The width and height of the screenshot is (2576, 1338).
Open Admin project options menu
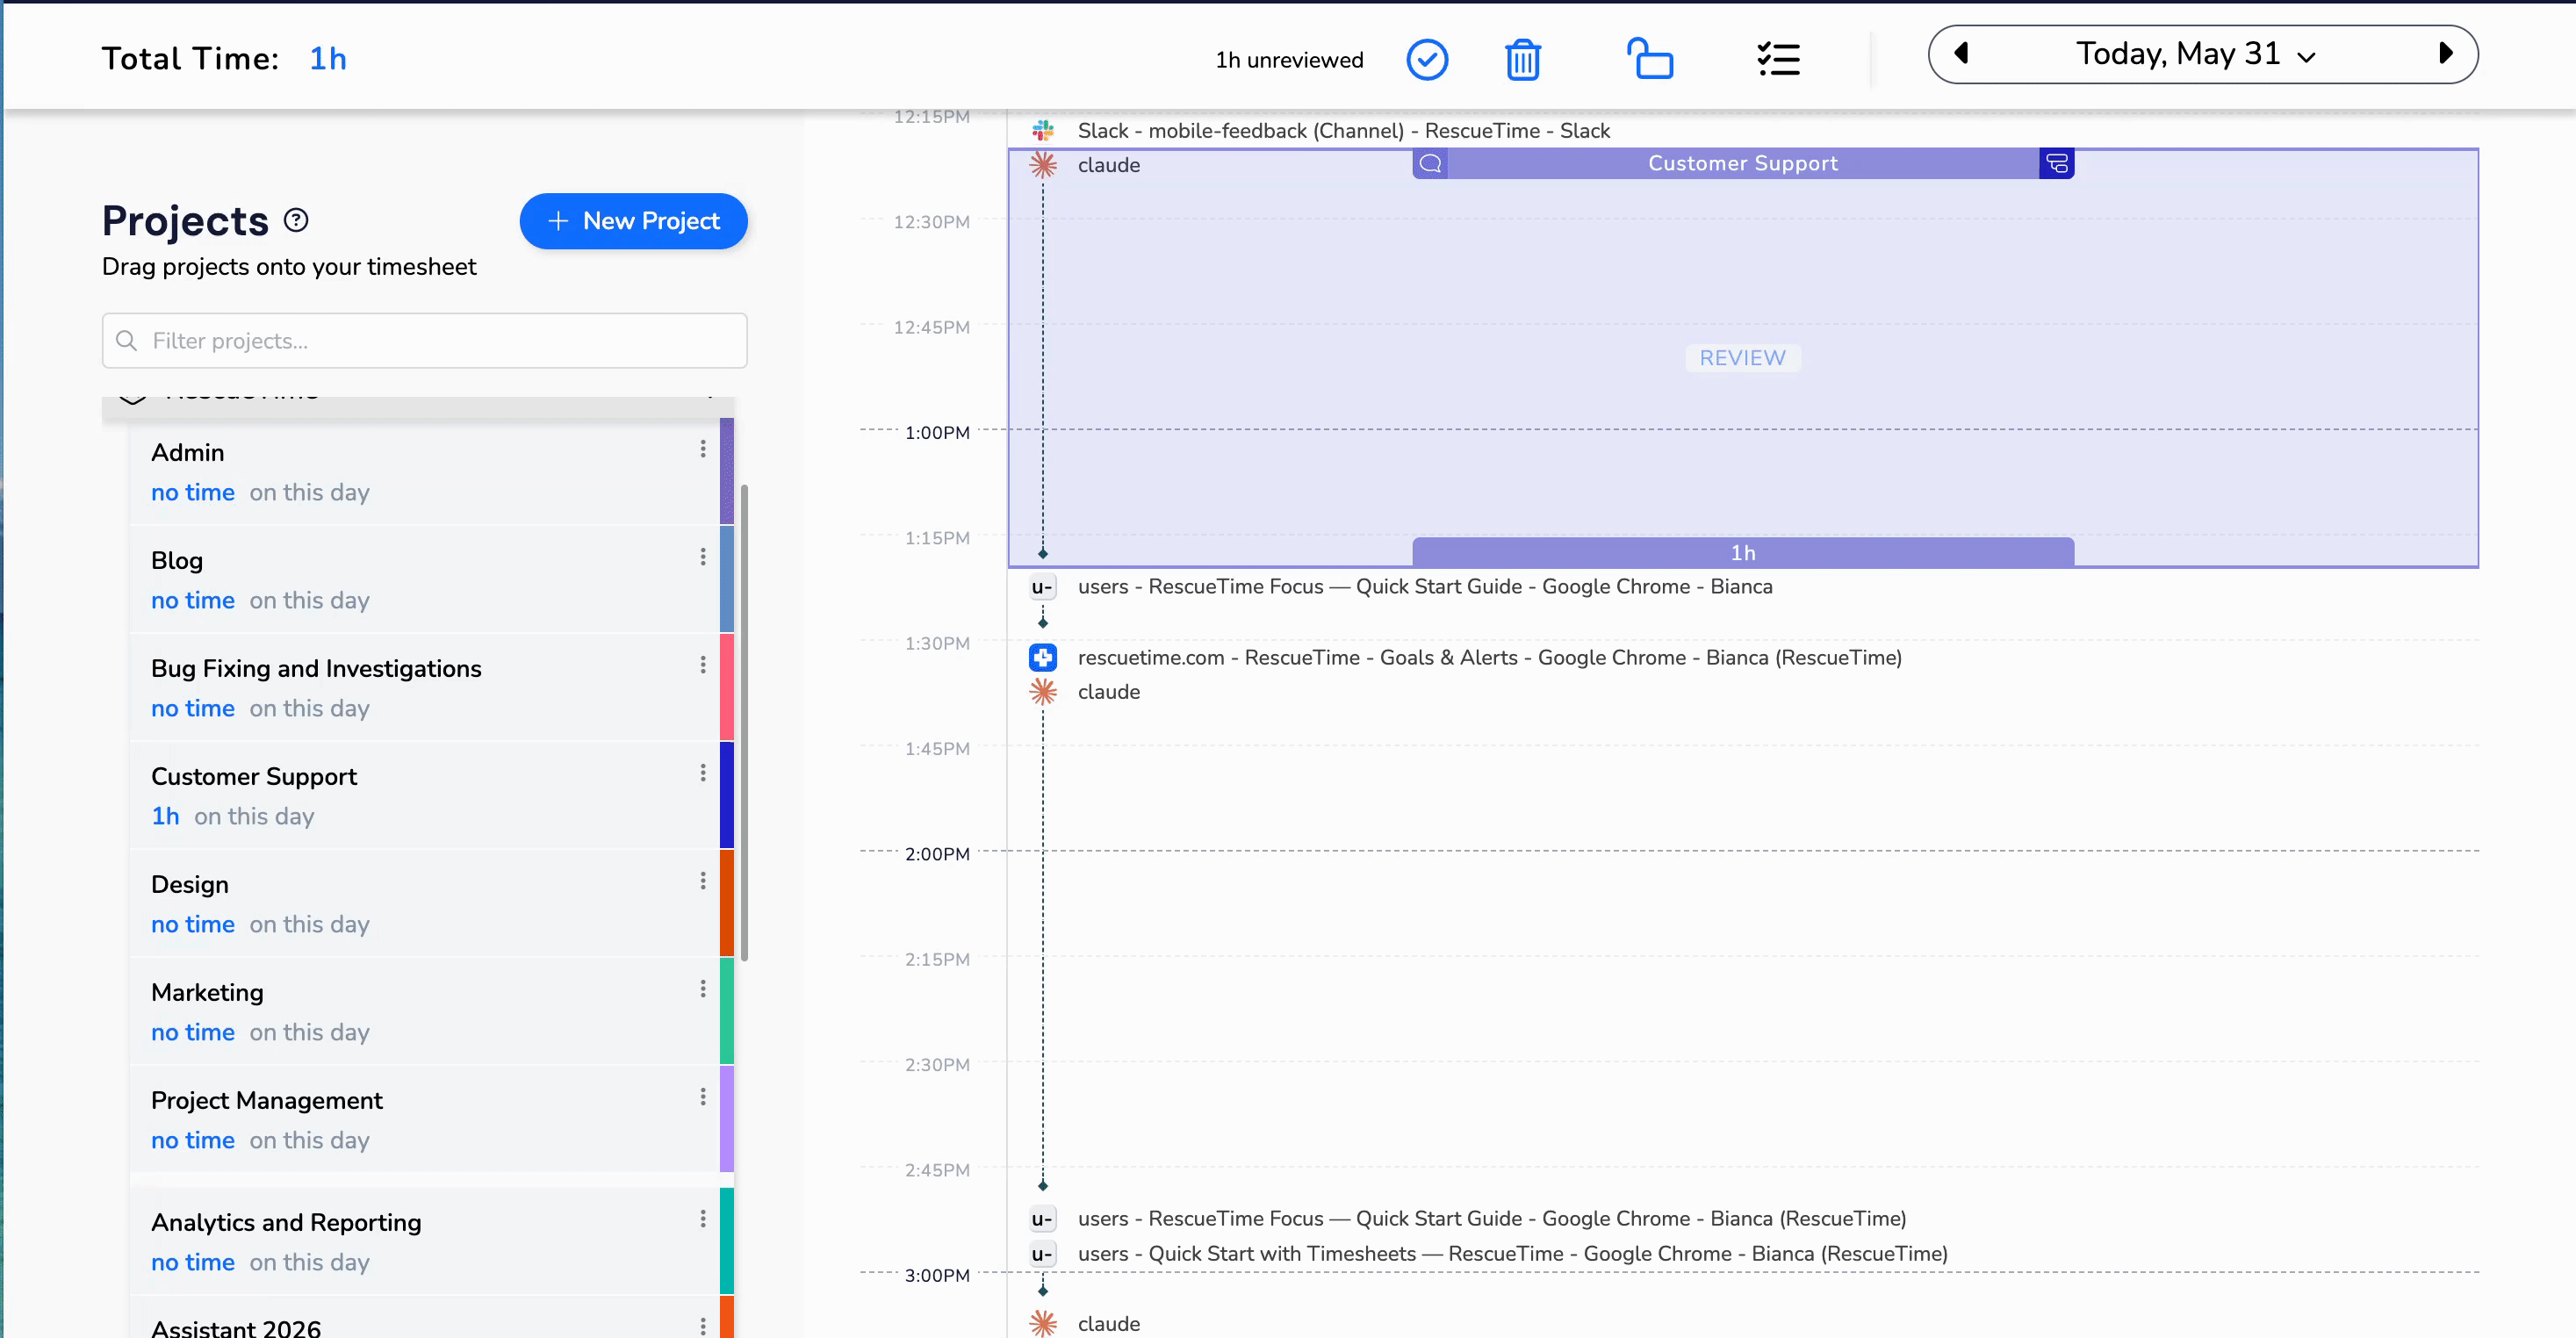pyautogui.click(x=703, y=449)
